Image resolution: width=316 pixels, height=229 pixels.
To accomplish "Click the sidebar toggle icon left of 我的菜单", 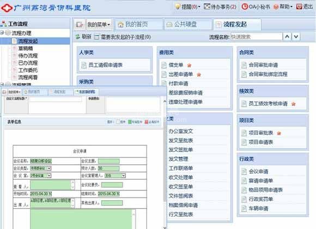I will tap(80, 24).
